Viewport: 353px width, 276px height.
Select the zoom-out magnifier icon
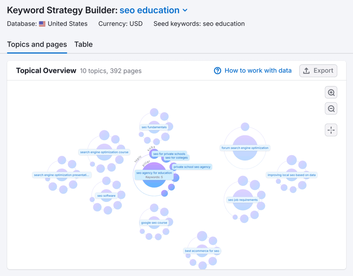tap(331, 108)
